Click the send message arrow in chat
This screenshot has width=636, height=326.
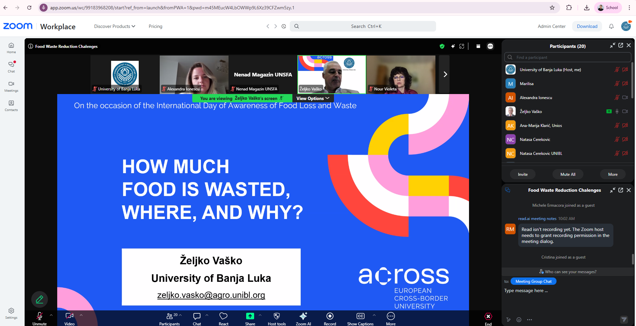pos(624,320)
